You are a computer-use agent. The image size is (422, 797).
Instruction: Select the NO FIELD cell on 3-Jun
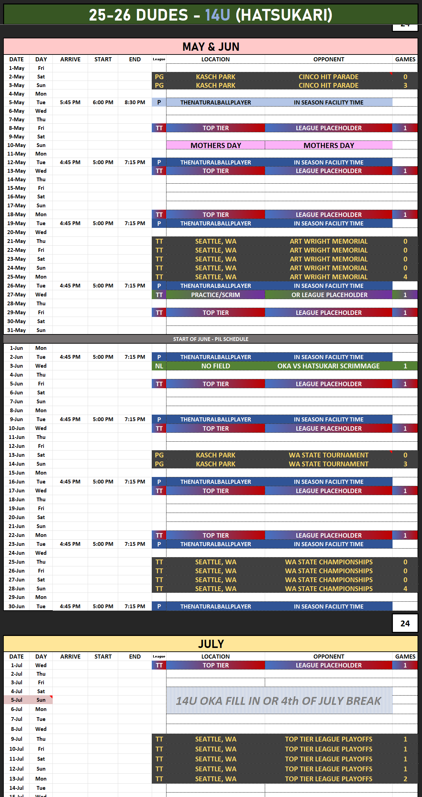pos(215,366)
